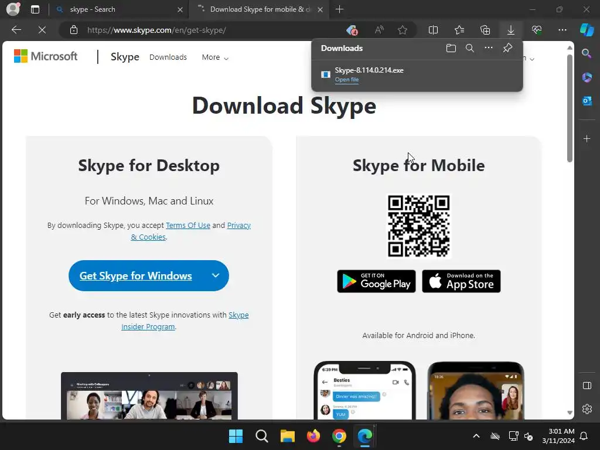
Task: Open split screen view
Action: coord(433,30)
